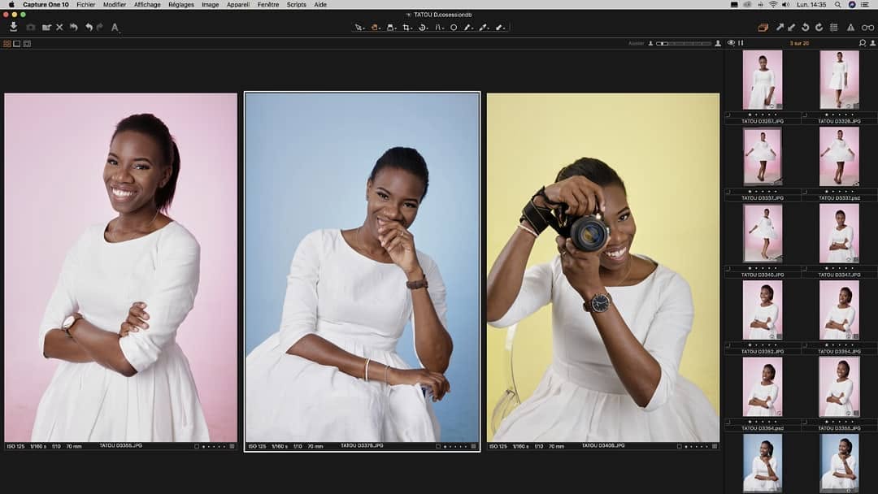This screenshot has width=878, height=494.
Task: Tick the checkbox under TATOU D3378.JPG in viewer
Action: click(x=438, y=446)
